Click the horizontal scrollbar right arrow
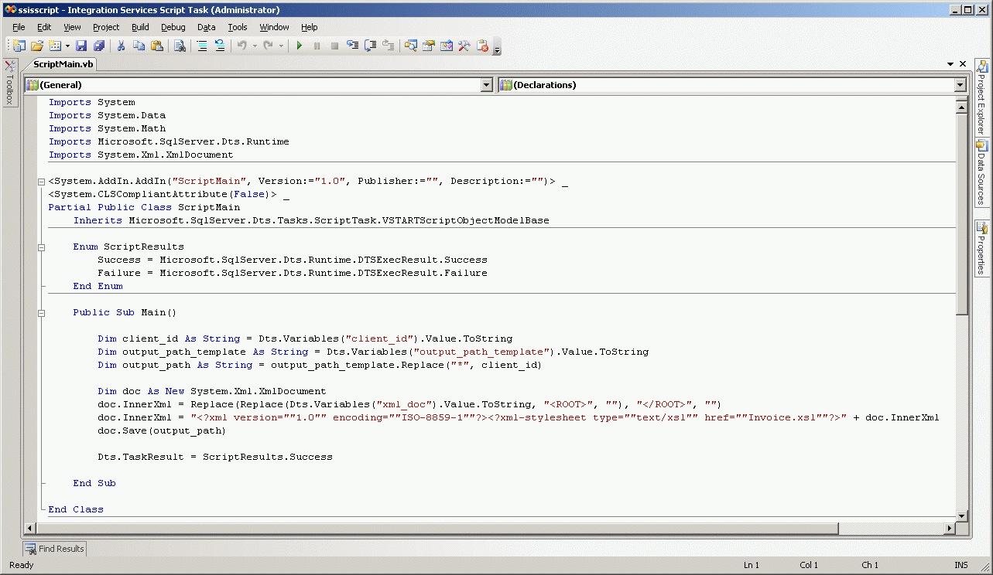The width and height of the screenshot is (993, 575). point(948,529)
